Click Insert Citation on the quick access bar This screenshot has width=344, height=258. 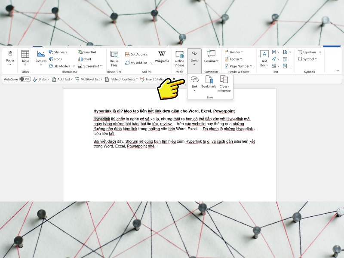[153, 79]
